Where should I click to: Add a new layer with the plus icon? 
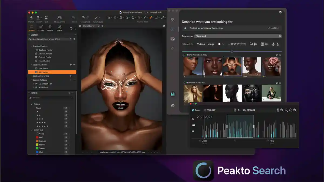102,26
